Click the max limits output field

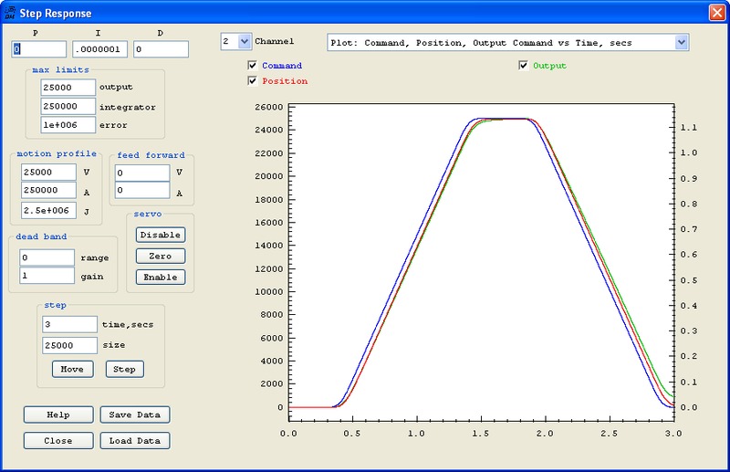point(68,87)
